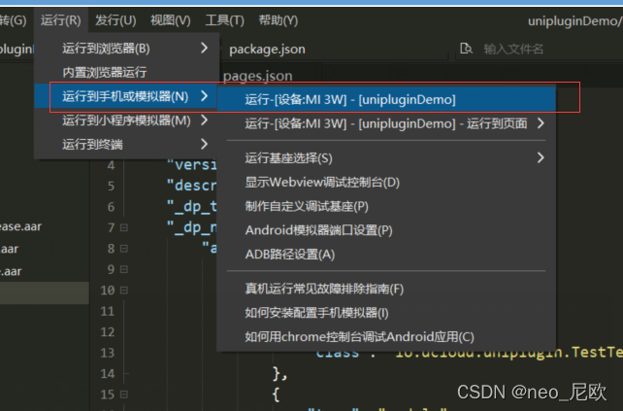Screen dimensions: 623x411
Task: Expand arrow beside 运行到页面 entry
Action: pos(541,123)
